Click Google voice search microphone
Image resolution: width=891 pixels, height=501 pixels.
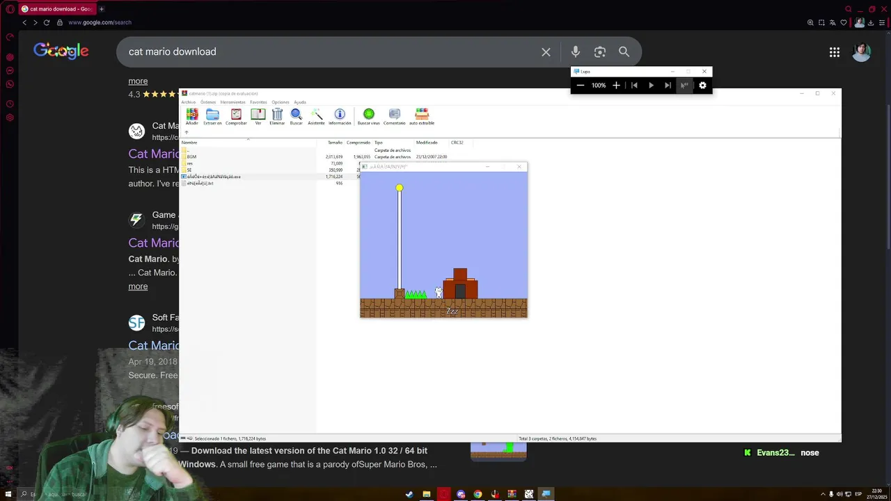(575, 52)
